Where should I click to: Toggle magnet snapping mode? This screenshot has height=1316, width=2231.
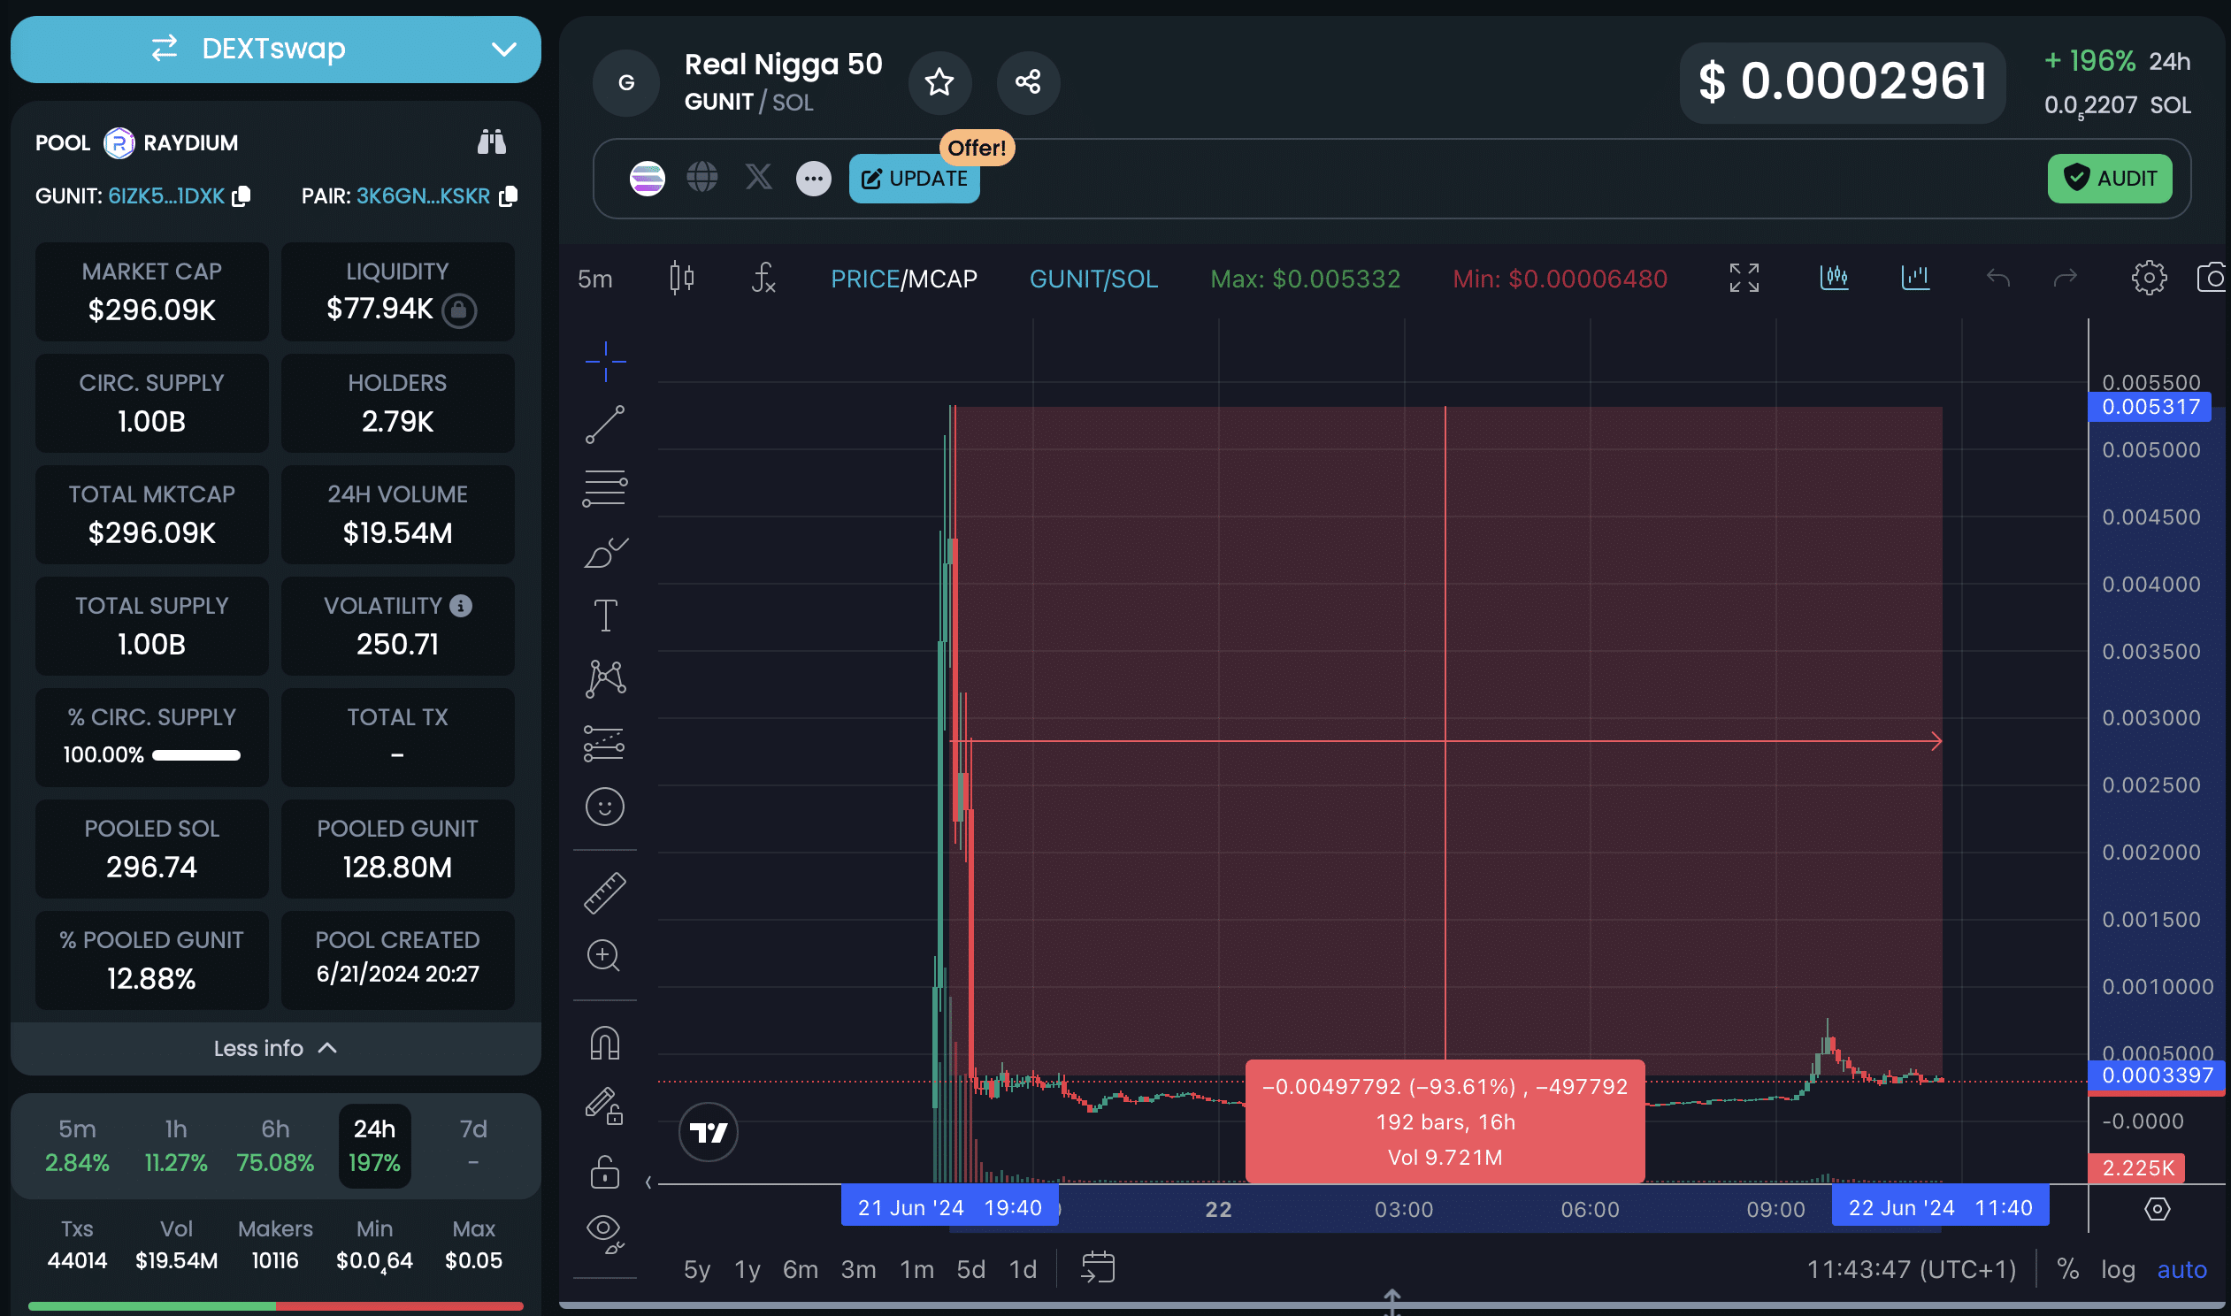(606, 1043)
